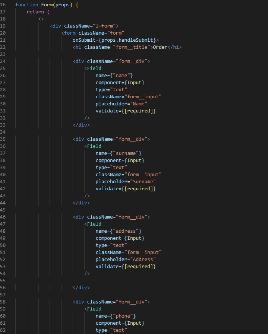Select line number 34 in the gutter

pyautogui.click(x=3, y=132)
